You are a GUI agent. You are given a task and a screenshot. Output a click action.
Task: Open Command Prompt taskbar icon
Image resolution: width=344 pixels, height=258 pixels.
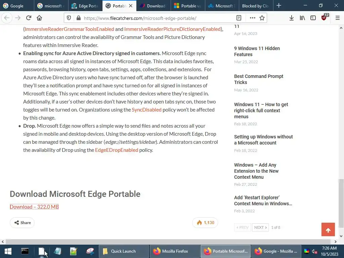(x=25, y=251)
